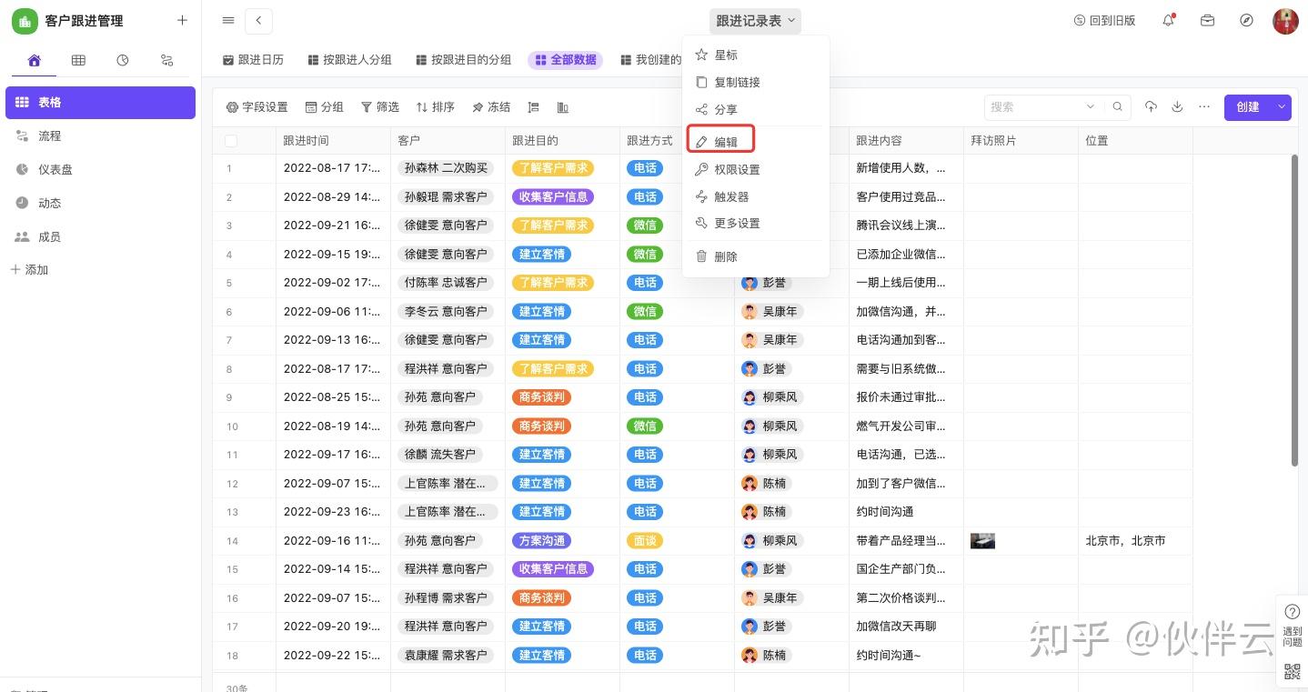The width and height of the screenshot is (1308, 692).
Task: Click the 跟进时间 column header
Action: tap(333, 141)
